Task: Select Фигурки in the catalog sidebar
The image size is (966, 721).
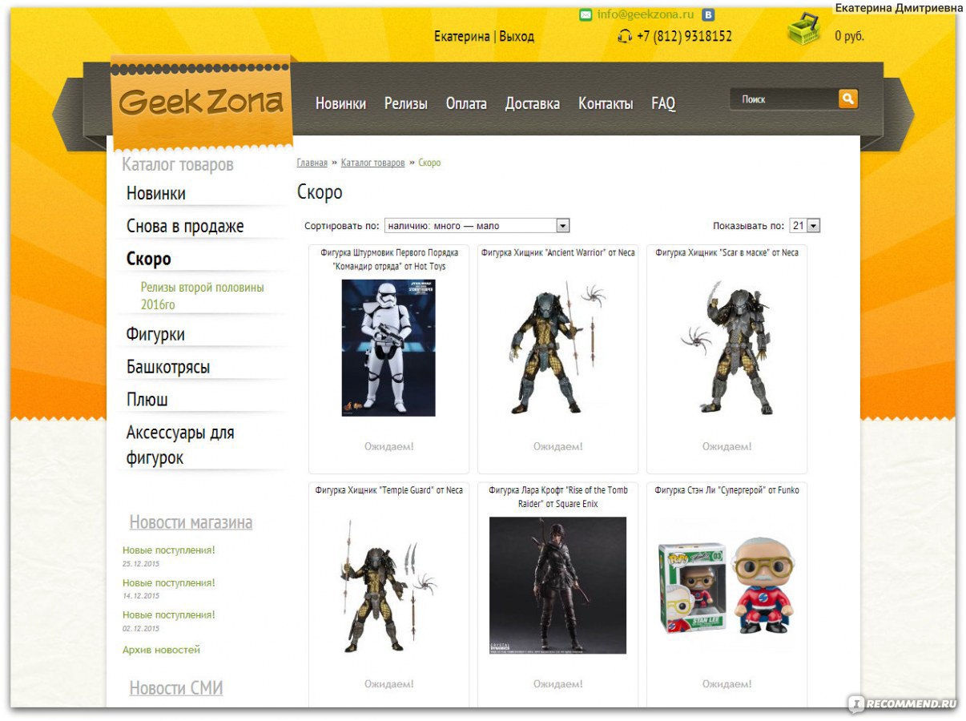Action: click(155, 334)
